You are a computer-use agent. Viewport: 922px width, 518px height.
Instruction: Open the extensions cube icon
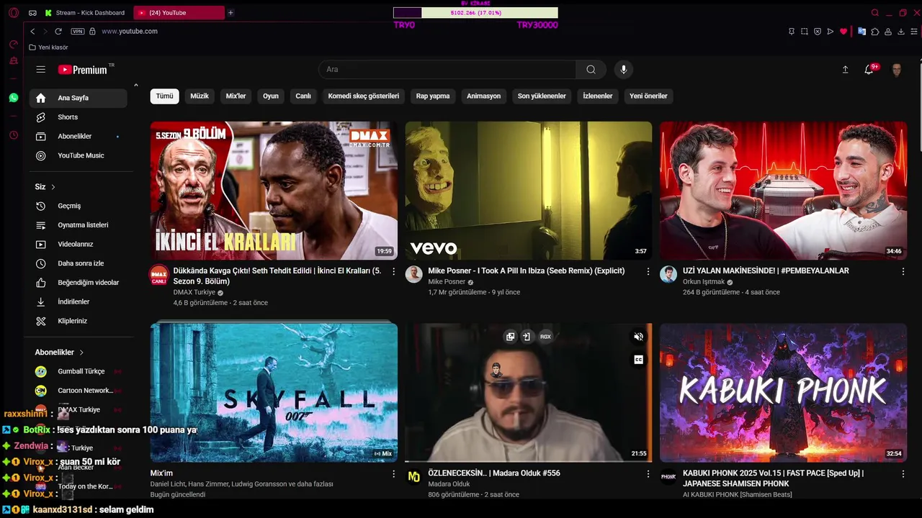(875, 31)
